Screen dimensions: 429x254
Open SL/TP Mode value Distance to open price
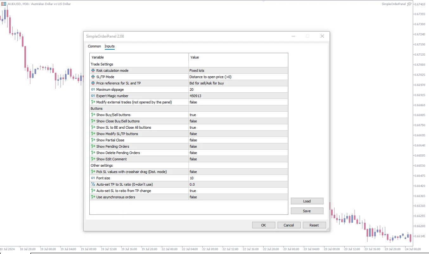pos(238,77)
